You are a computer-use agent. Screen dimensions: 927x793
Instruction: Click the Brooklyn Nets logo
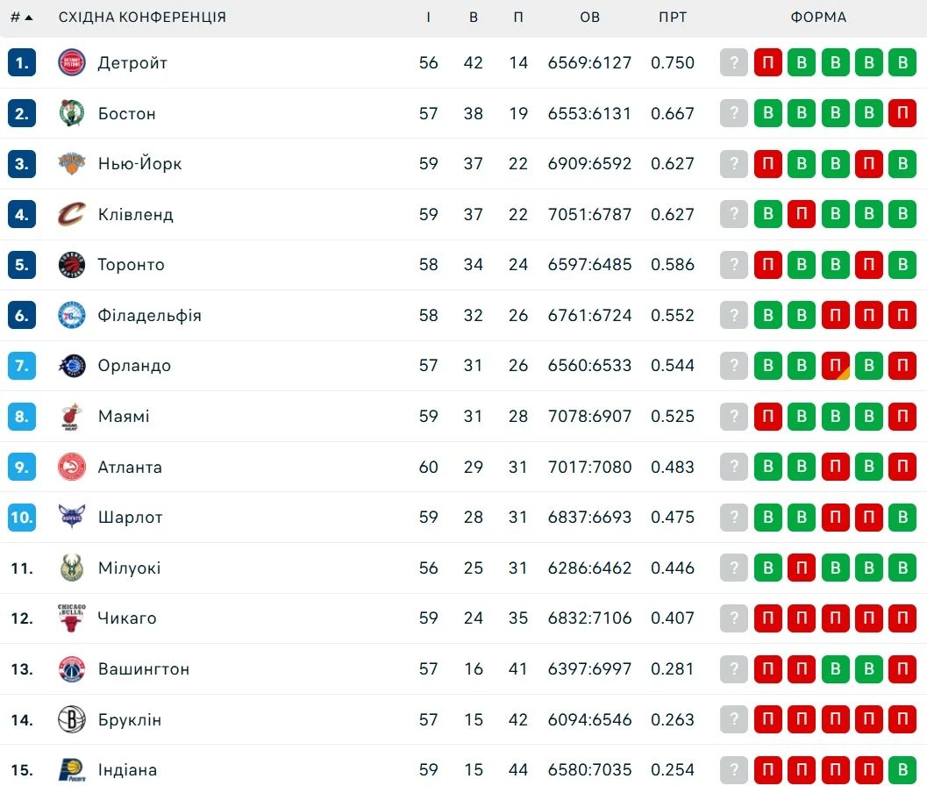coord(72,720)
